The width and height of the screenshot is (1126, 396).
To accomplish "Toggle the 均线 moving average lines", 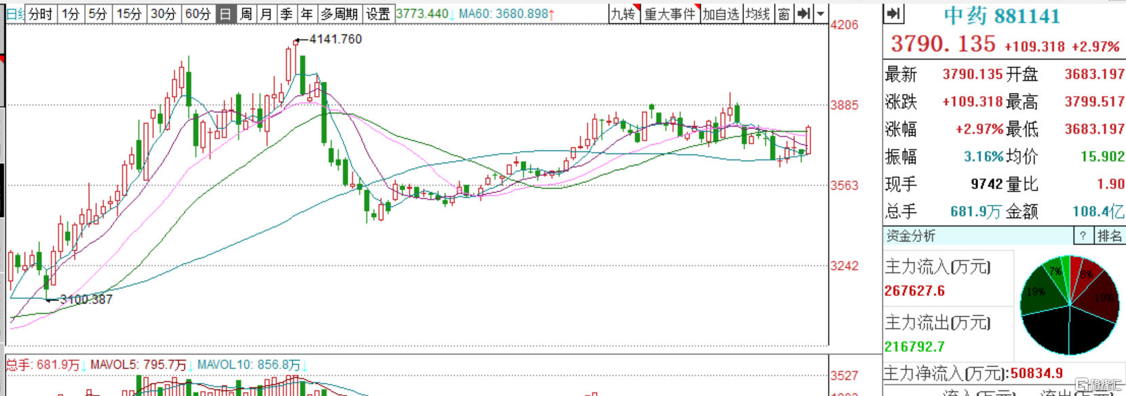I will [x=758, y=14].
